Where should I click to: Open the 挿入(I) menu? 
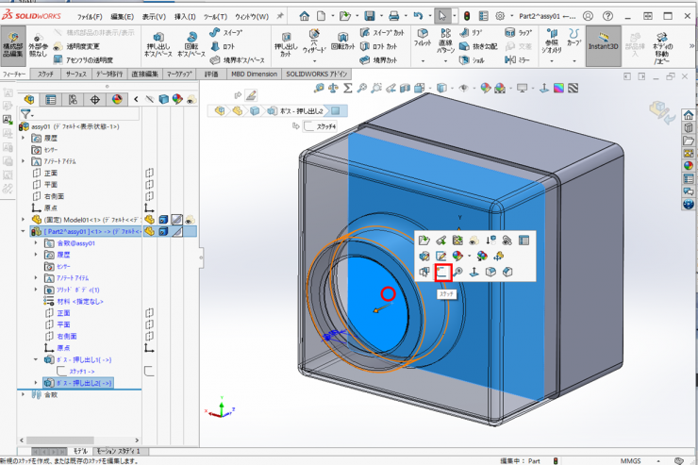tap(185, 16)
